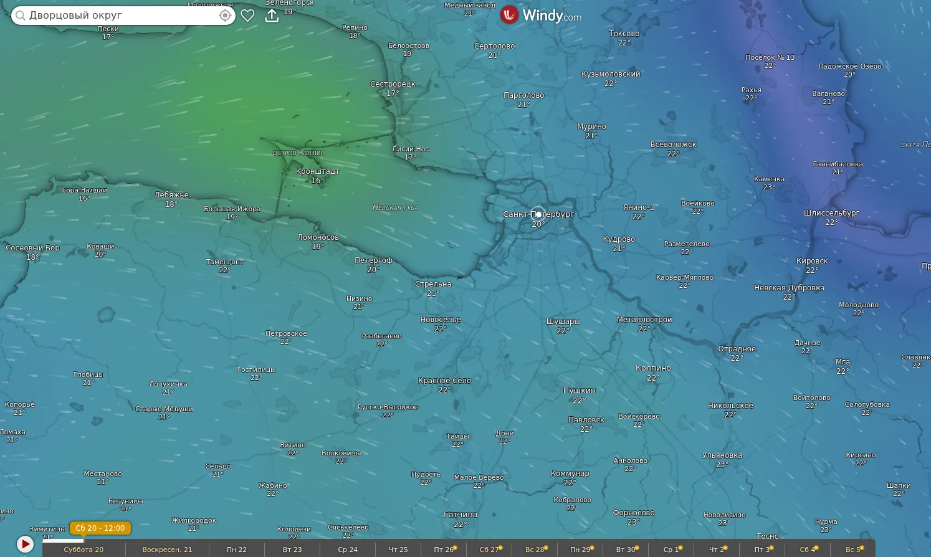The image size is (931, 557).
Task: Select the Кудрово label
Action: click(x=619, y=239)
